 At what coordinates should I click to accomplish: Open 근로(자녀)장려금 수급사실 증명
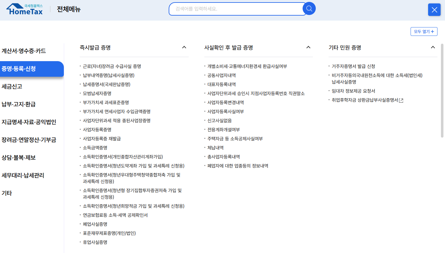click(x=112, y=66)
